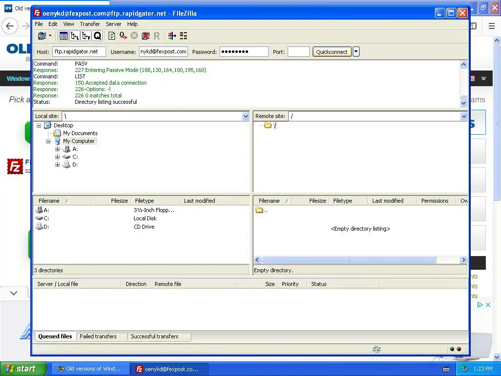This screenshot has height=376, width=501.
Task: Collapse the My Computer tree node
Action: coord(48,141)
